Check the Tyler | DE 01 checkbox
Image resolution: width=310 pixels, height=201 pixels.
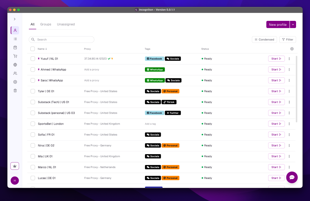click(33, 91)
